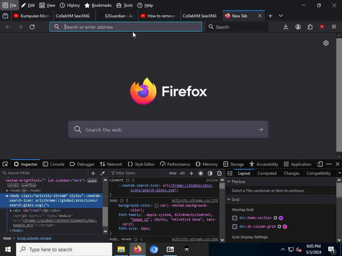Screen dimensions: 342x256
Task: Enable overlay grid for div.ds-column-grid
Action: pyautogui.click(x=235, y=227)
